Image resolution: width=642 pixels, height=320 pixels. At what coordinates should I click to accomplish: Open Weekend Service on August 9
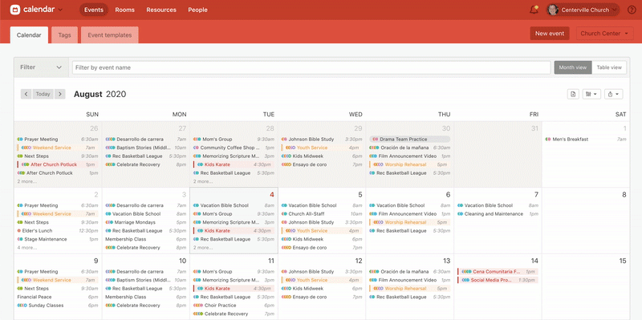(57, 280)
